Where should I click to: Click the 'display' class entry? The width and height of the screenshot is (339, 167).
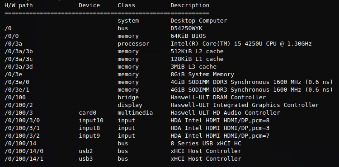(130, 105)
